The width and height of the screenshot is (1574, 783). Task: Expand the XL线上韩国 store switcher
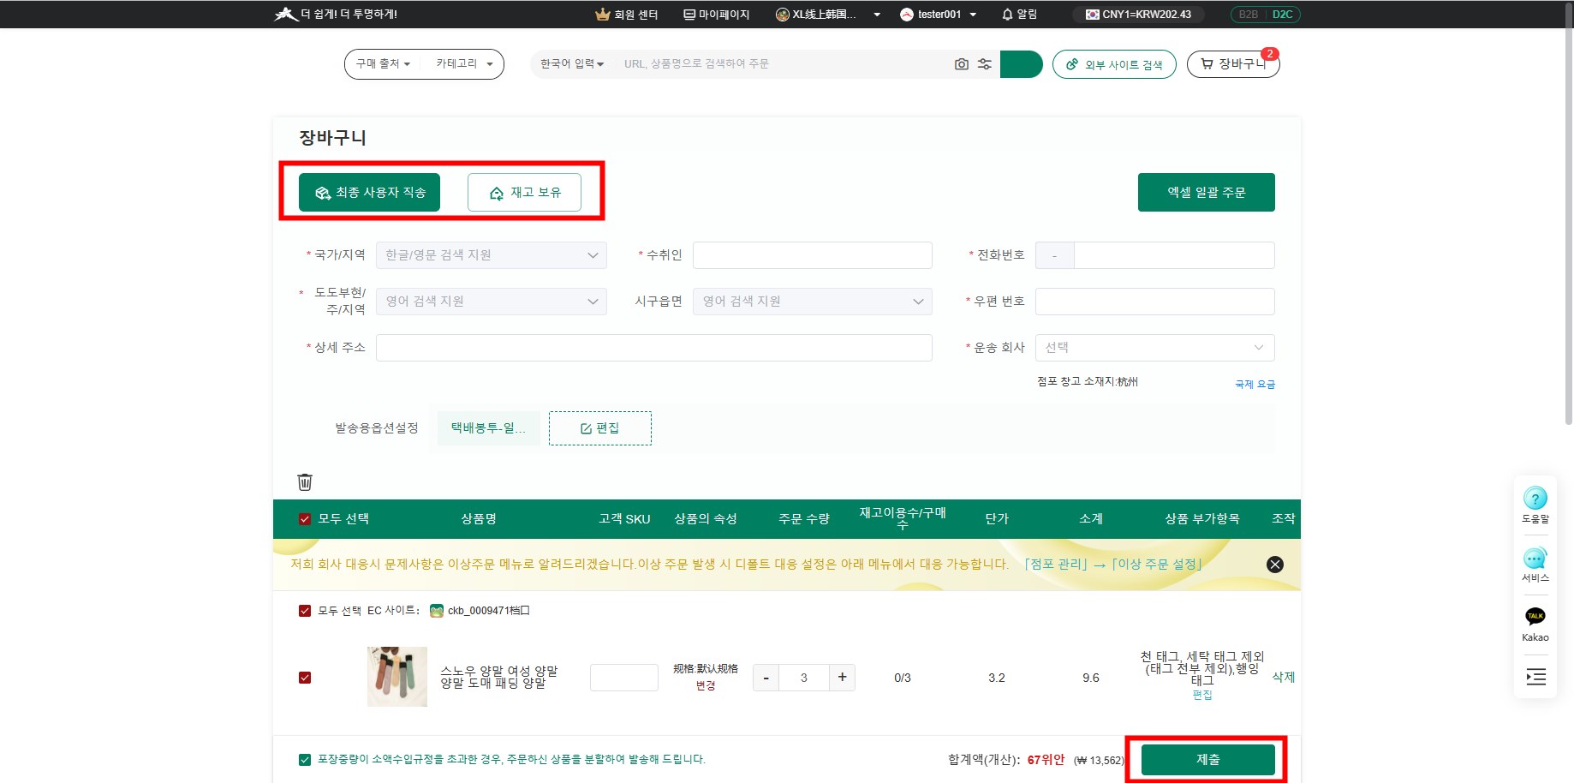[828, 15]
